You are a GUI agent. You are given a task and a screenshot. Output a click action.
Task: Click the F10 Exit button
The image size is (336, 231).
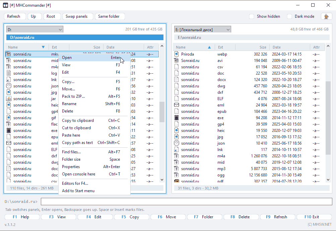[x=314, y=217]
